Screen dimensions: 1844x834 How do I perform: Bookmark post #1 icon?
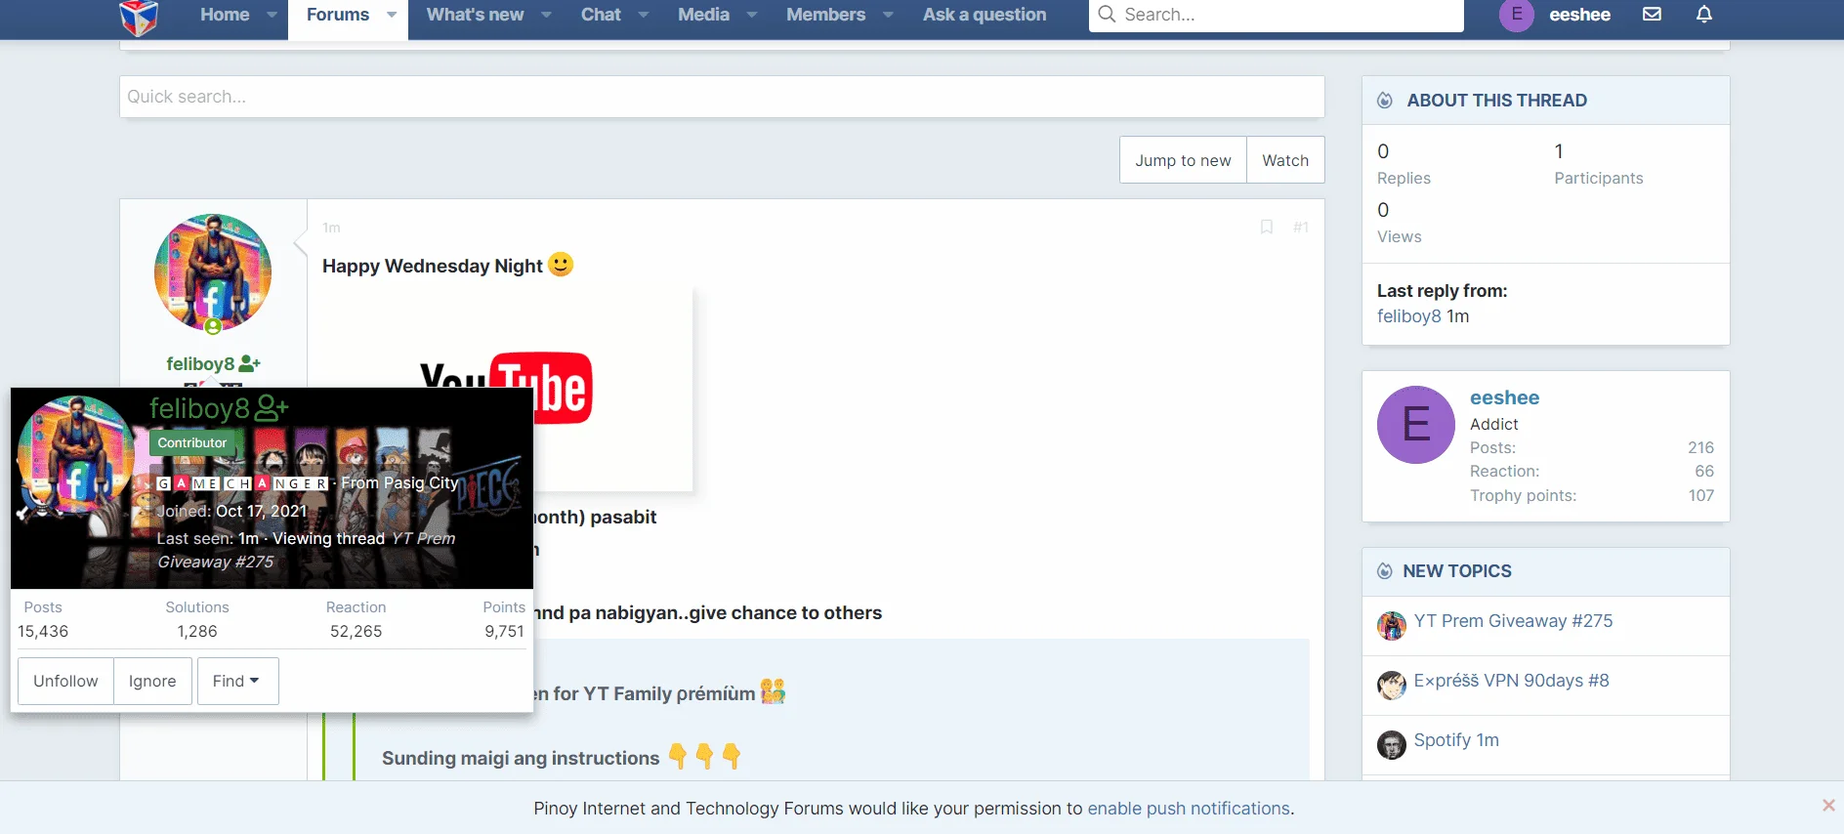pyautogui.click(x=1267, y=228)
